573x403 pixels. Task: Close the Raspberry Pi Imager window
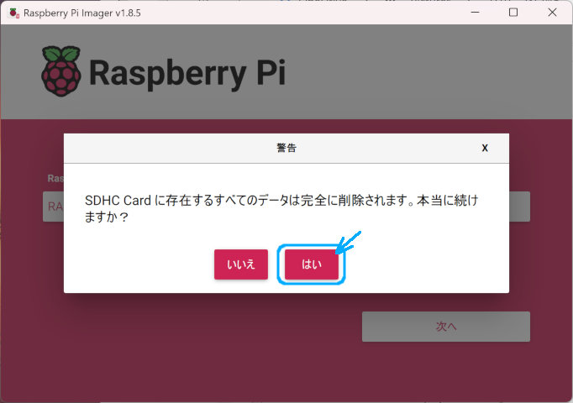pos(552,13)
